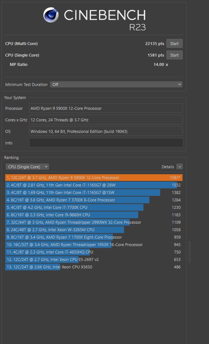Select the Processor name field
Viewport: 209px width, 344px height.
point(106,108)
